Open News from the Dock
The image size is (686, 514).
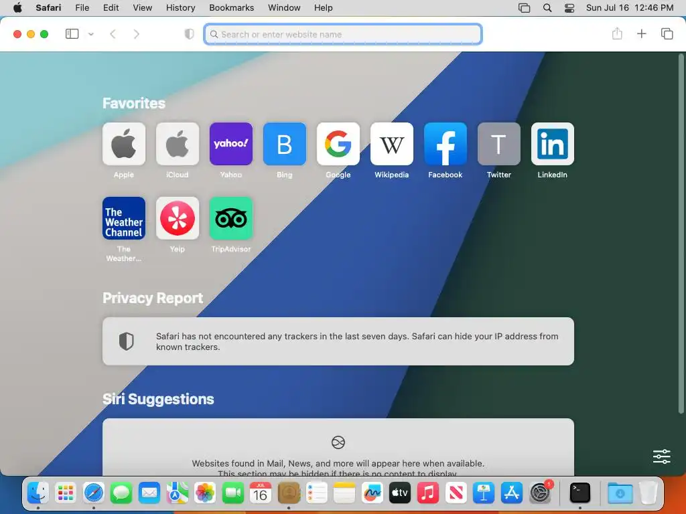tap(456, 493)
